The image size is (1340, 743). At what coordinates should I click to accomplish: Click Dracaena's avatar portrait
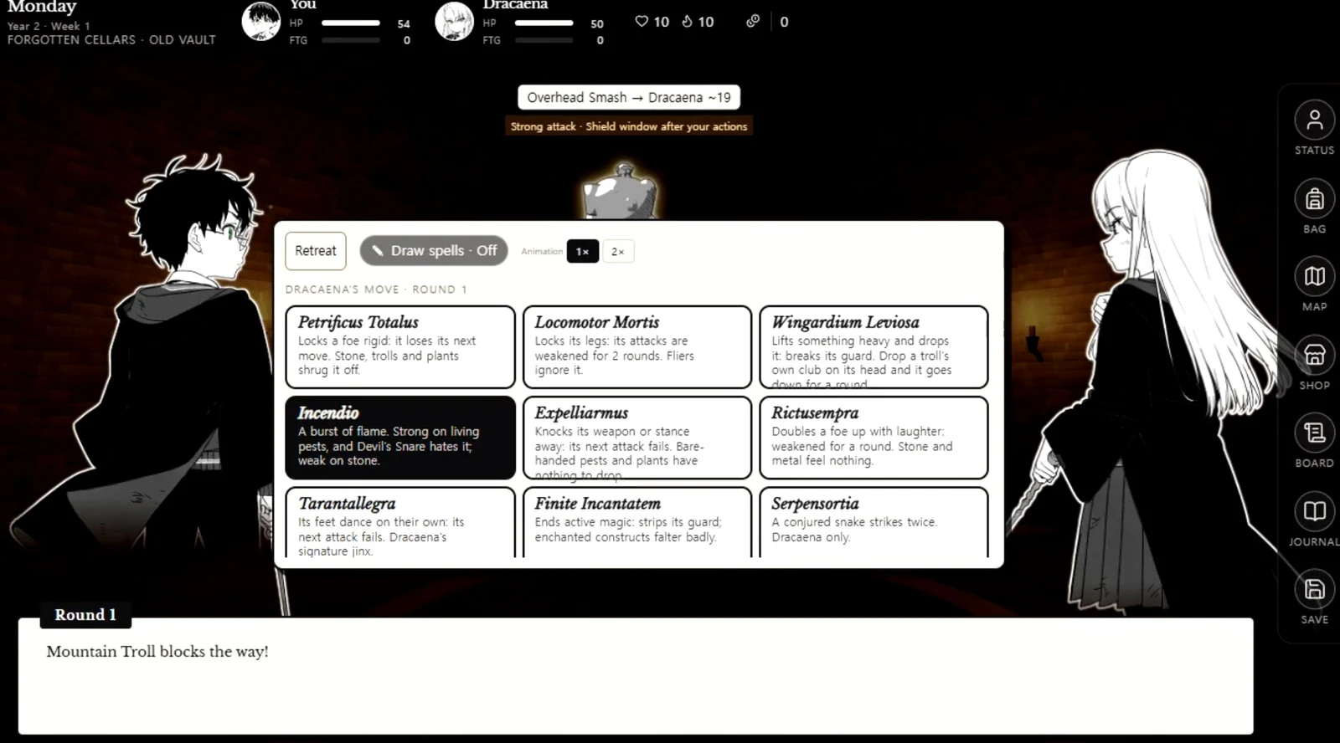(x=455, y=22)
